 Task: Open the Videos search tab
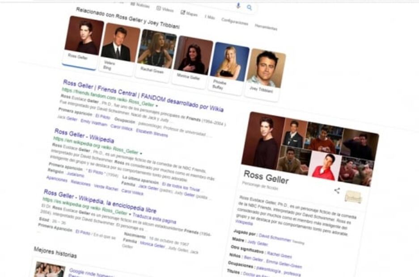pos(165,9)
